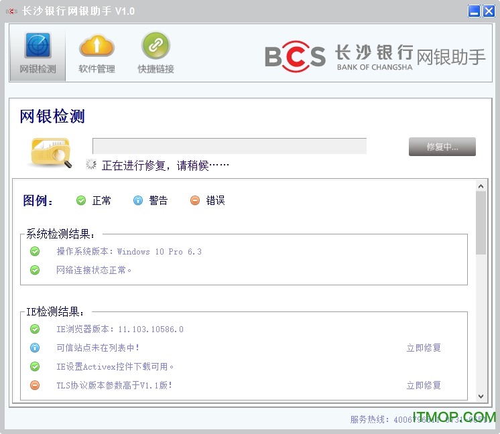Viewport: 500px width, 434px height.
Task: Click the orange 错误 legend icon
Action: [x=195, y=200]
